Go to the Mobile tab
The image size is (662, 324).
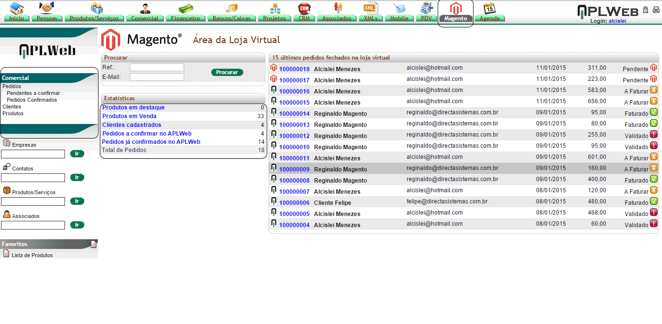[399, 18]
